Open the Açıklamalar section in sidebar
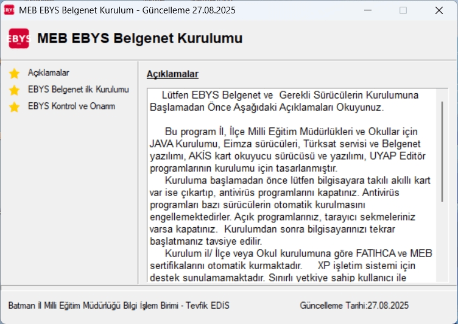Viewport: 458px width, 324px height. tap(49, 72)
